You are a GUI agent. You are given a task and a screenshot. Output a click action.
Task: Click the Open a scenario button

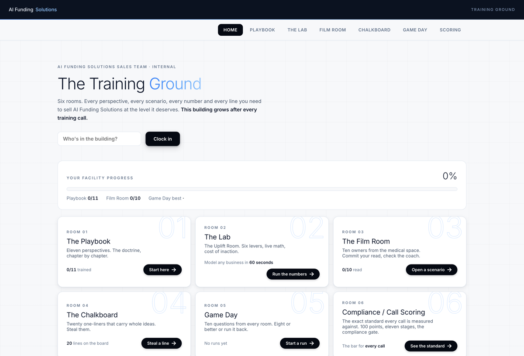pyautogui.click(x=431, y=270)
